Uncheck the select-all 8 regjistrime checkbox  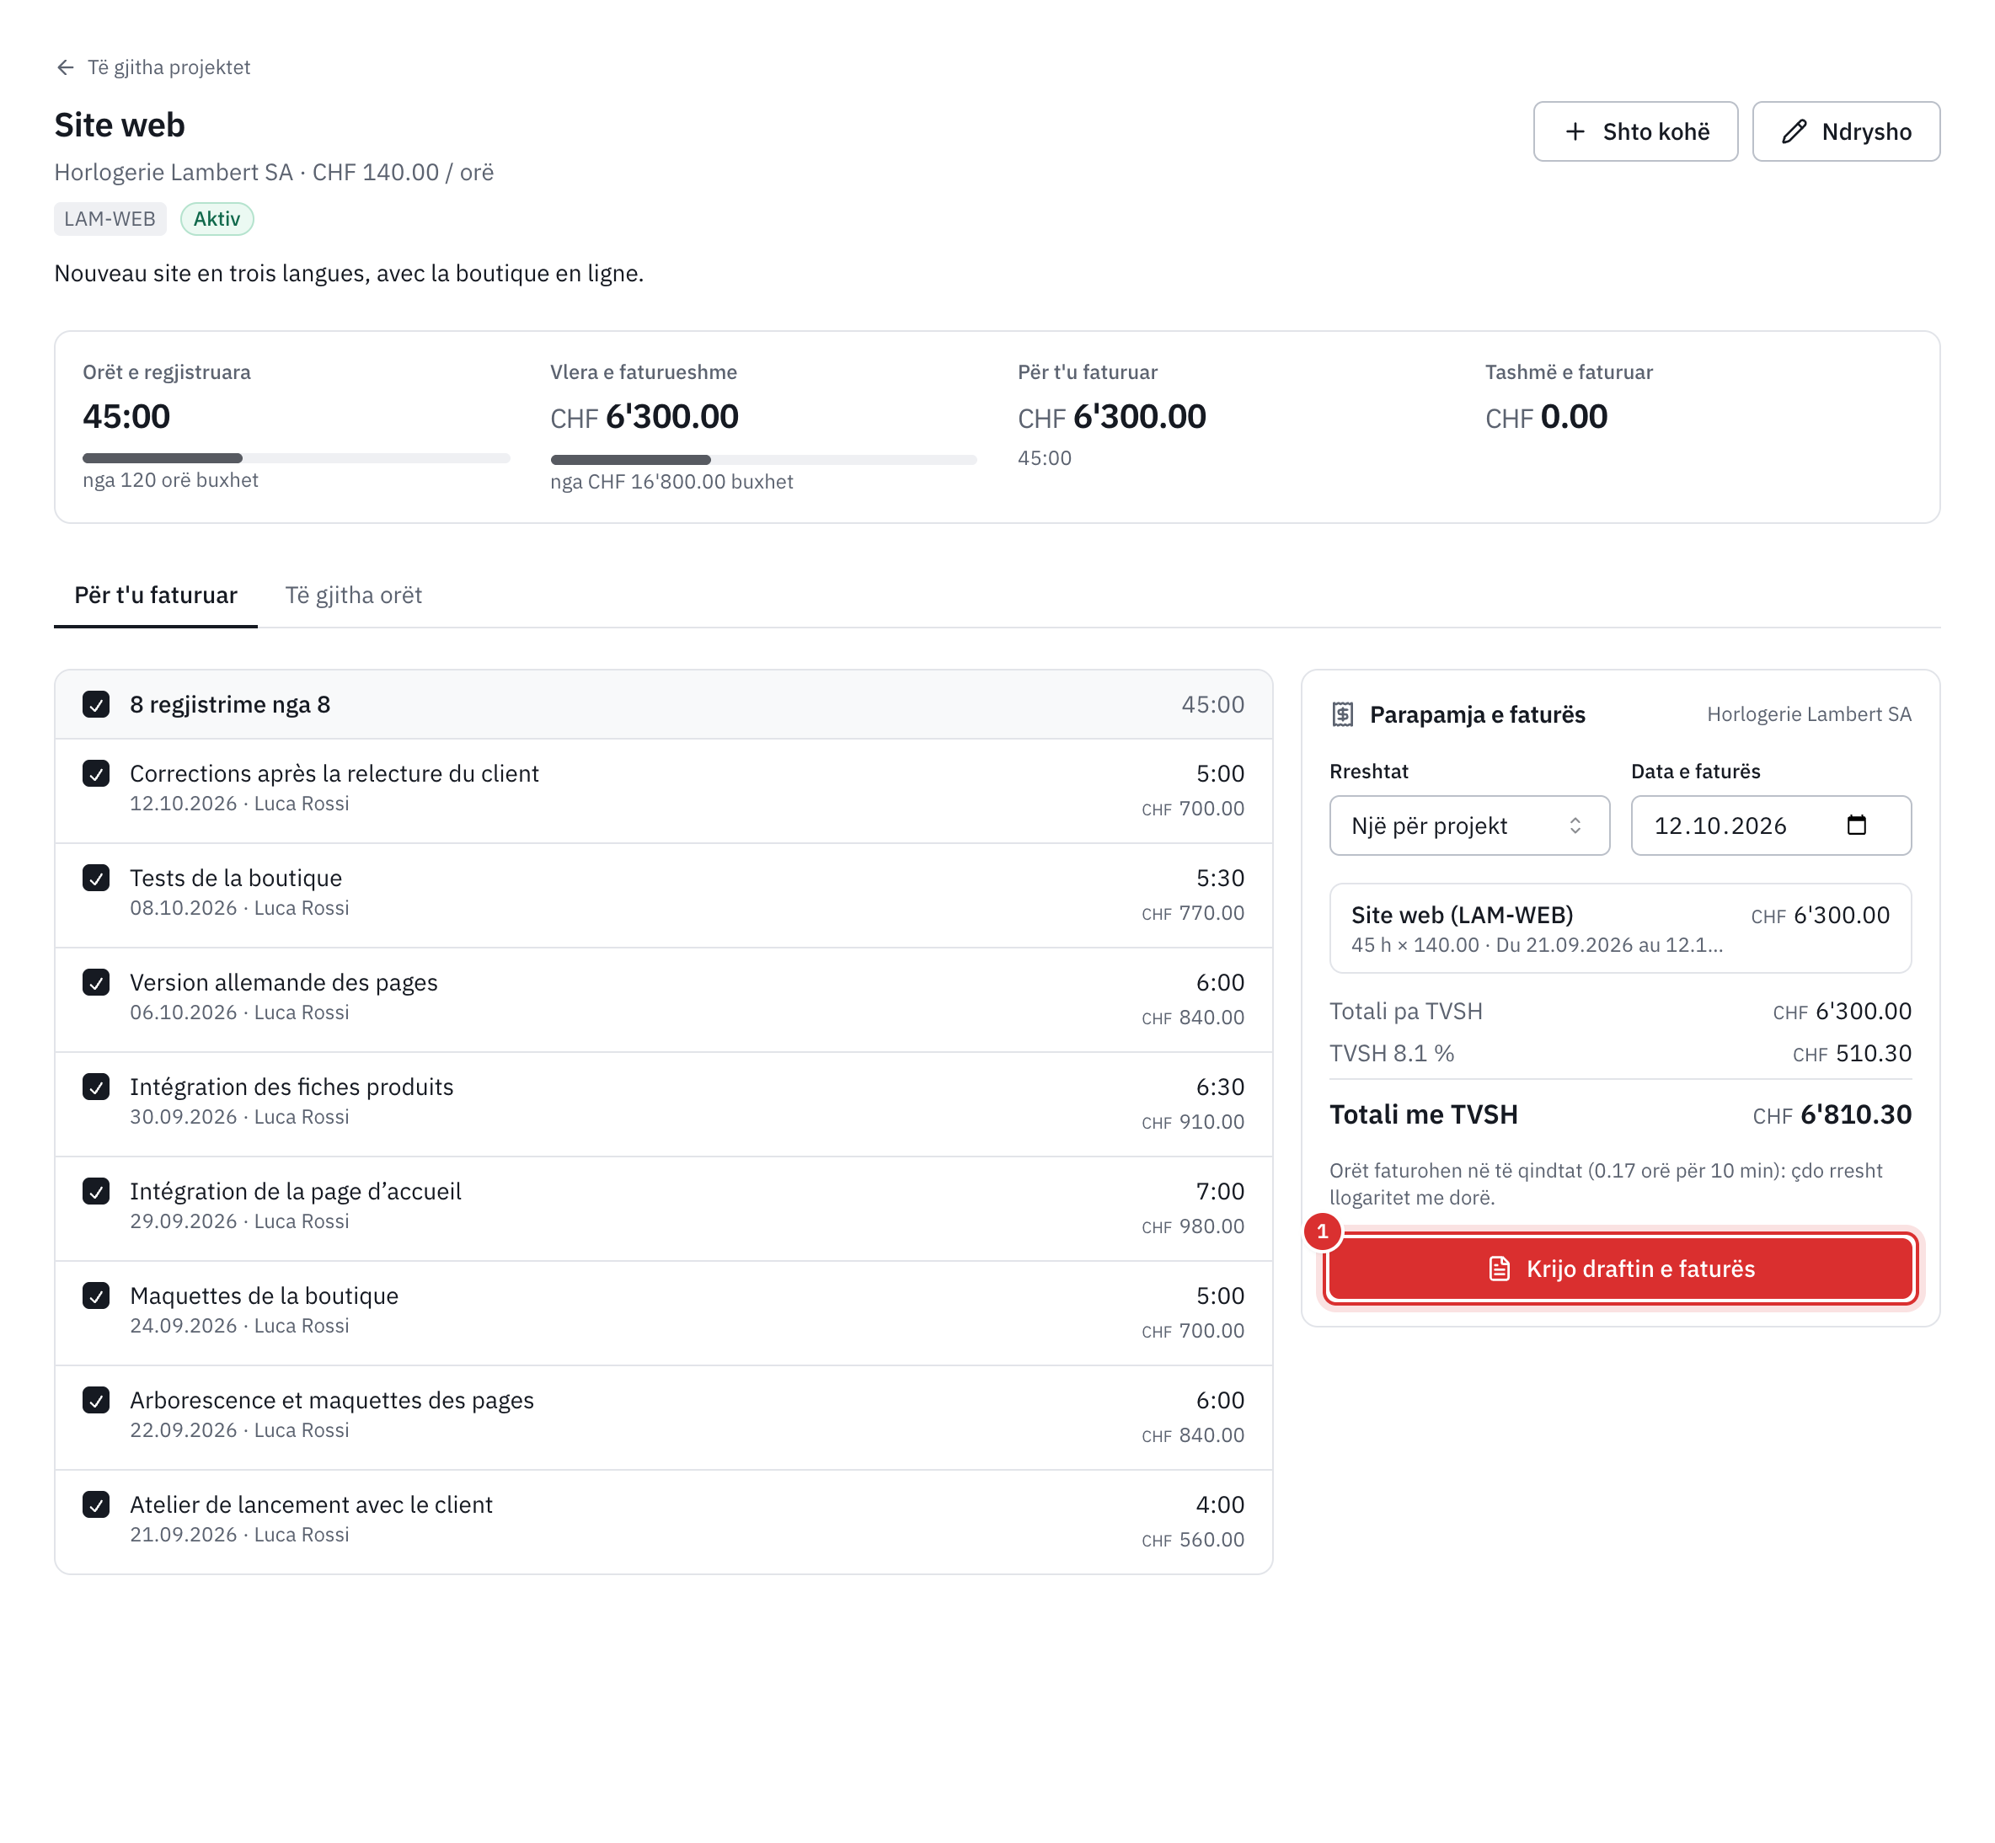[96, 704]
